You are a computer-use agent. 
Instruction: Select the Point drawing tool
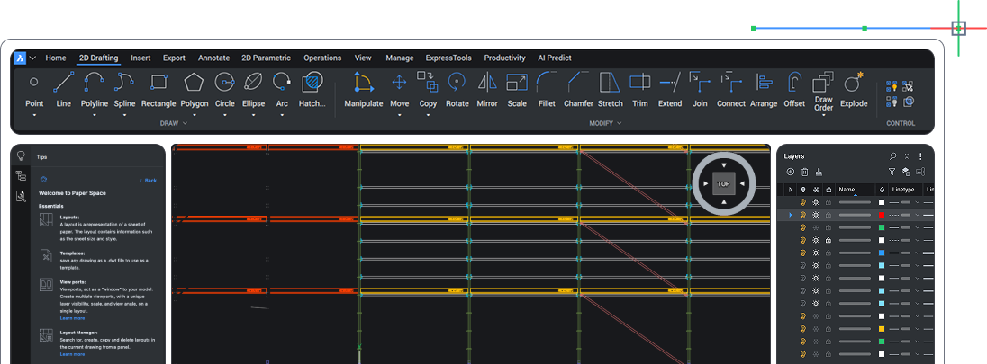pos(34,82)
